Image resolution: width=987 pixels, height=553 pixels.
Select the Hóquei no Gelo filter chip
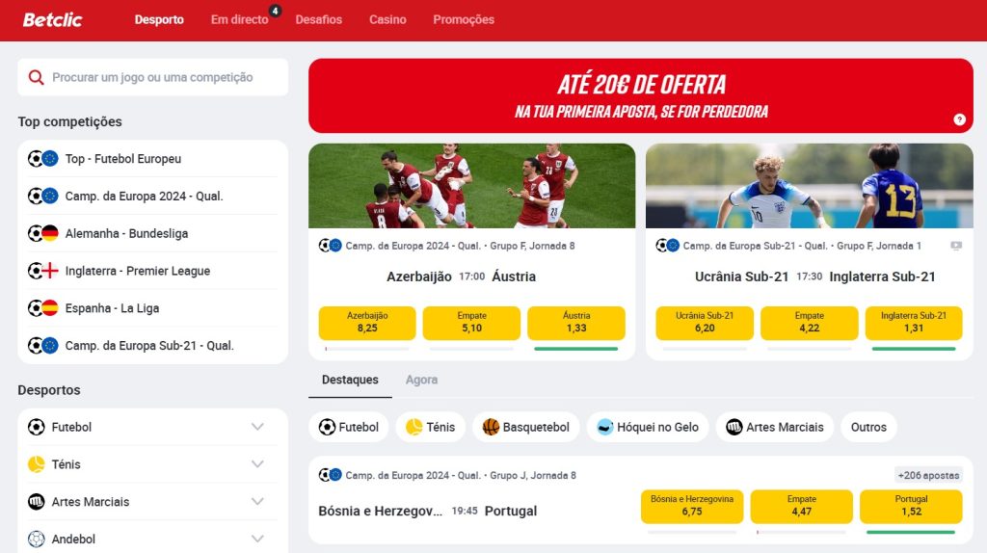648,427
